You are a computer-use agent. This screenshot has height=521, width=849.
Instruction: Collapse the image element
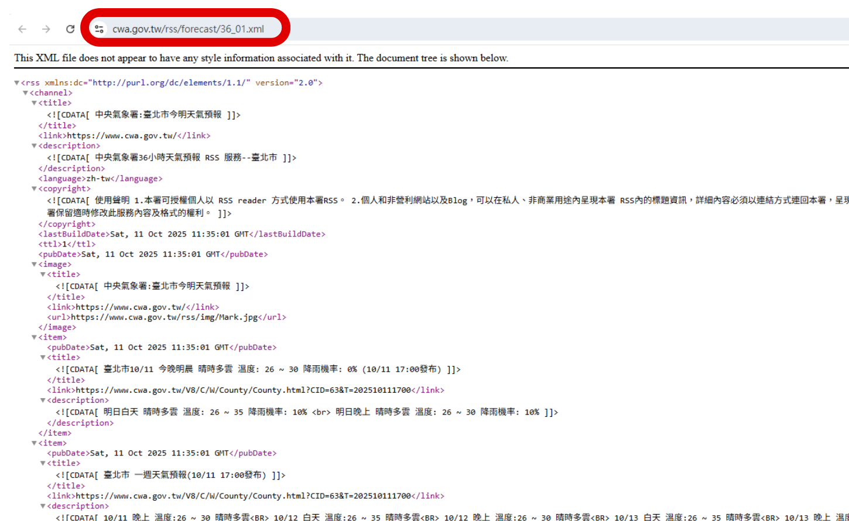click(33, 264)
